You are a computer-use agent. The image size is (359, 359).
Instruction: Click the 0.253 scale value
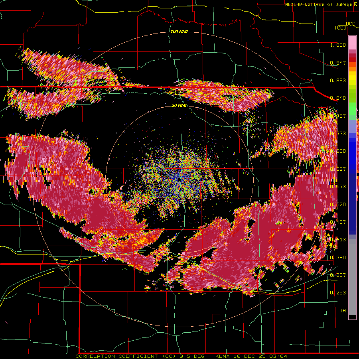(338, 293)
